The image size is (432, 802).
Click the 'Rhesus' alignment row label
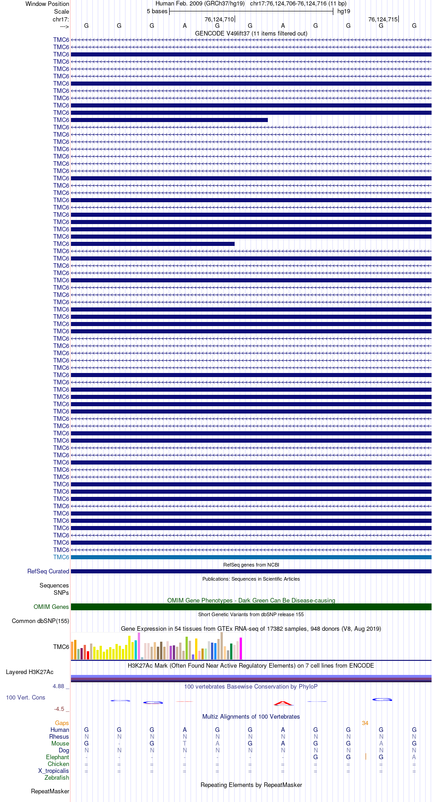click(x=59, y=737)
